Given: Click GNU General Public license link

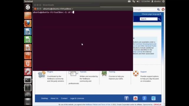Looking at the screenshot, I should [149, 46].
